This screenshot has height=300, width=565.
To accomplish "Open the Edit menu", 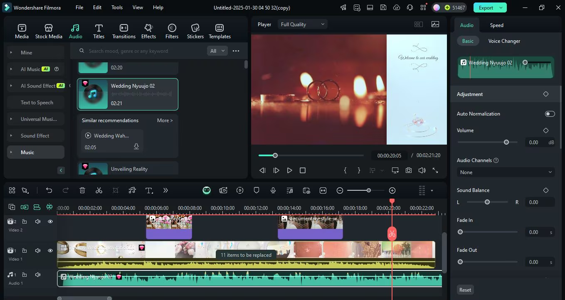I will (97, 7).
